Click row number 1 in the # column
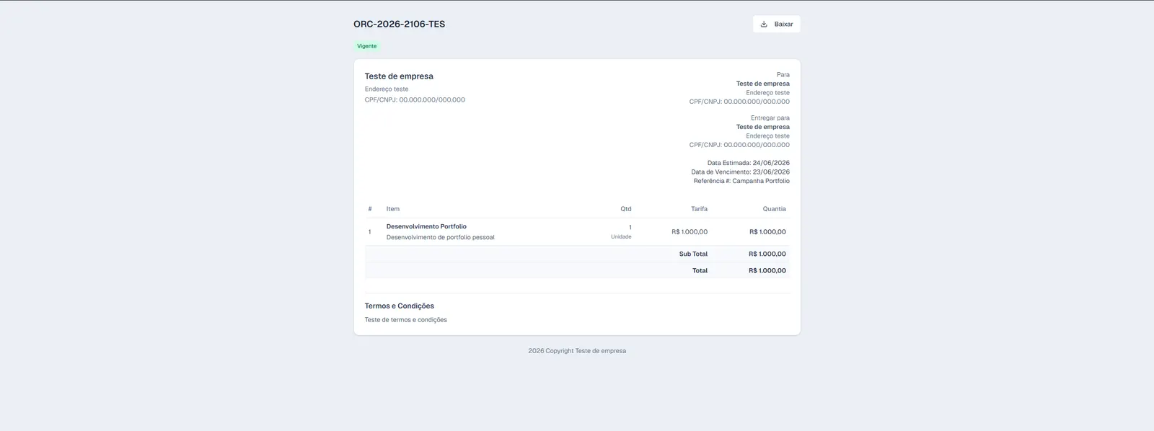 tap(370, 232)
